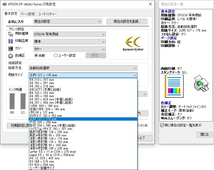Choose 六切 203 x 254 mm
214x170 pixels.
pyautogui.click(x=83, y=122)
